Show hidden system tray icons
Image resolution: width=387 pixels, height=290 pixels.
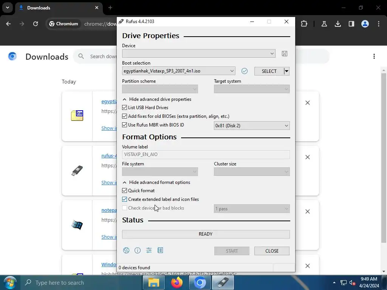(334, 282)
